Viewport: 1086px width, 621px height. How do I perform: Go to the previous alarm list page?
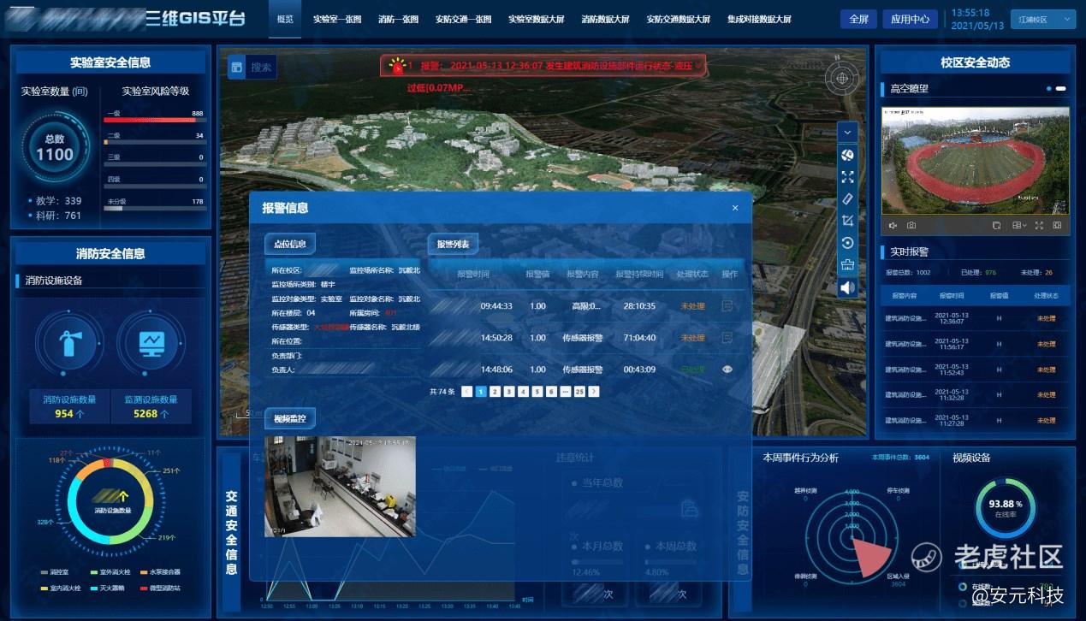click(x=466, y=391)
